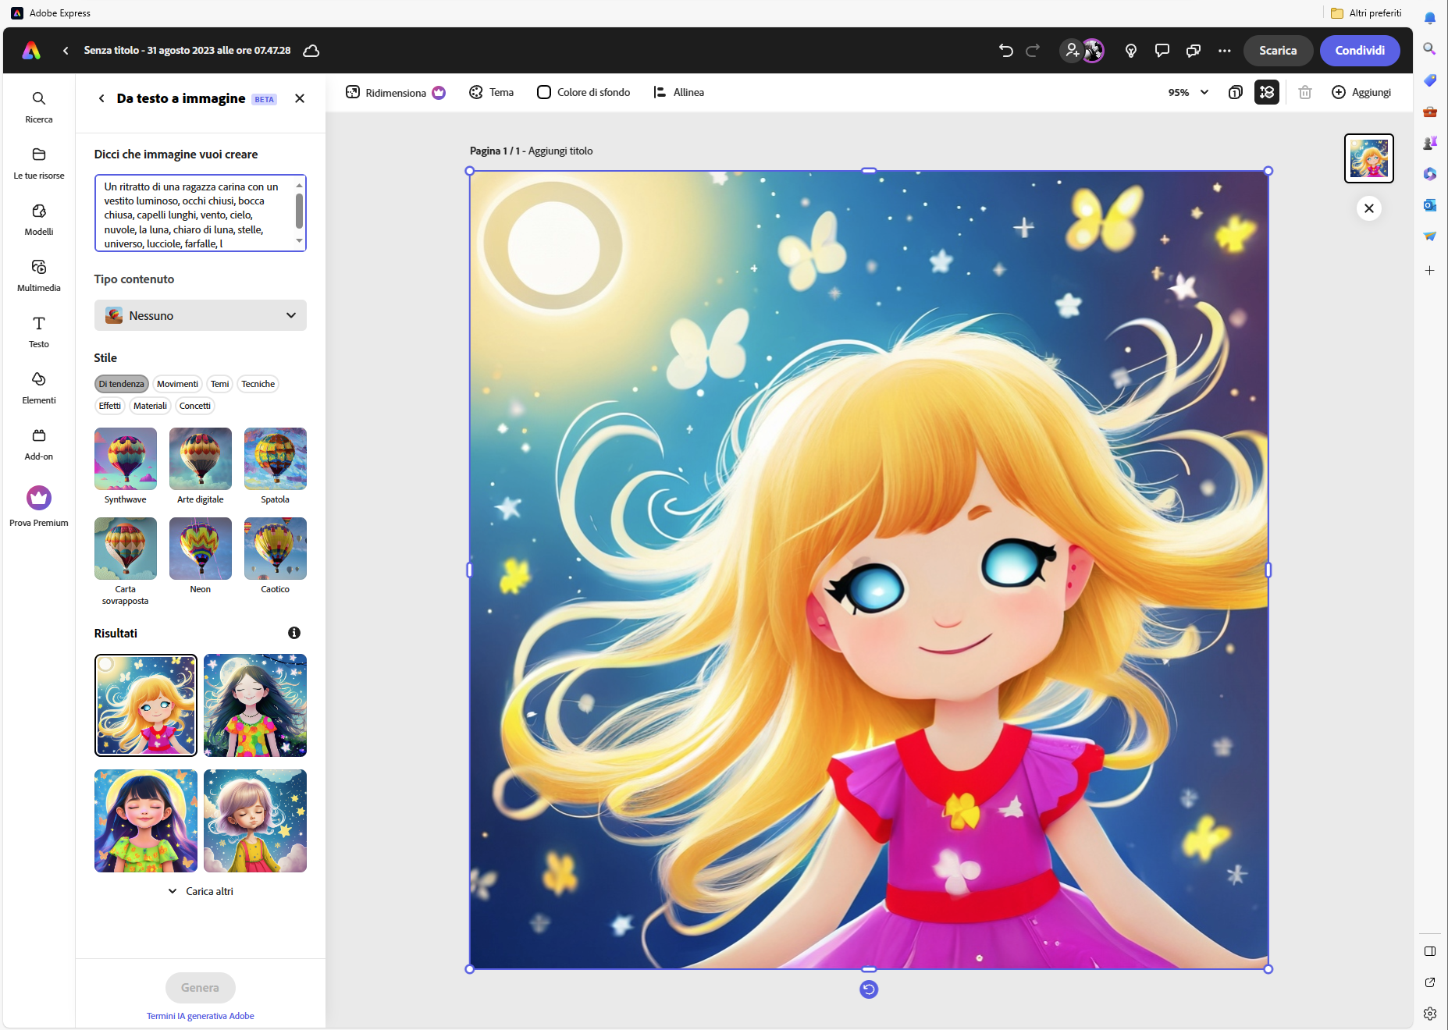Click the Risultati info icon
This screenshot has height=1030, width=1448.
pyautogui.click(x=294, y=633)
